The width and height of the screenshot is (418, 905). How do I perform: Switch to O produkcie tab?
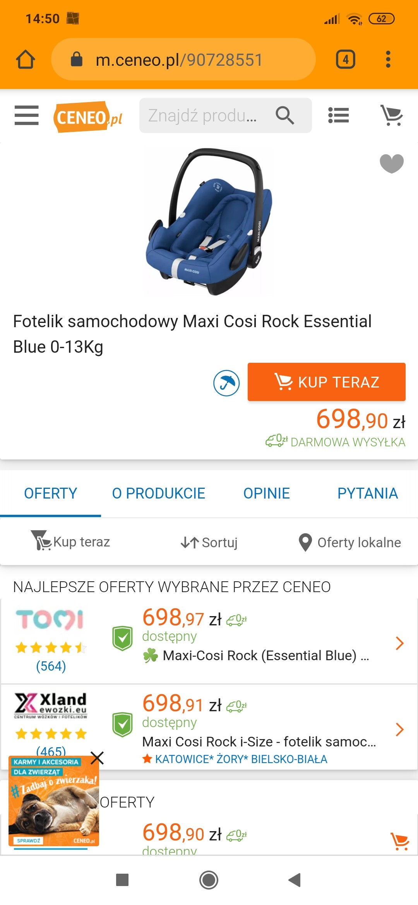pyautogui.click(x=158, y=493)
